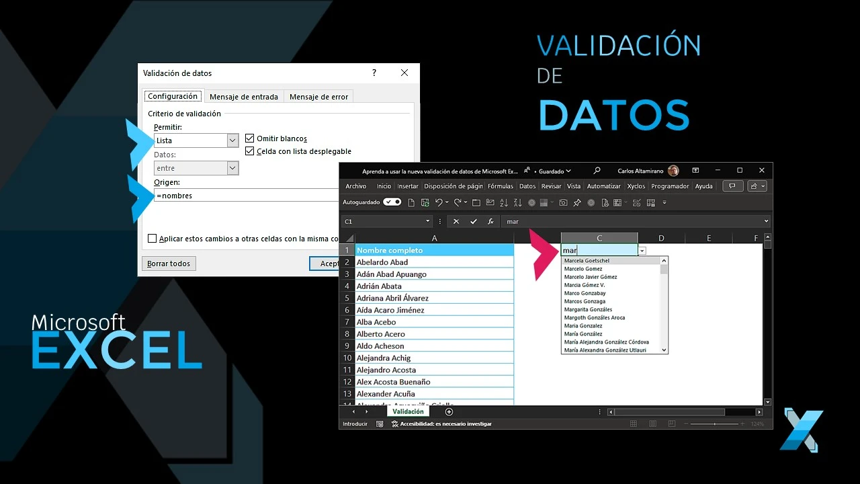The width and height of the screenshot is (860, 484).
Task: Click cell containing Adriana Abril Álvarez
Action: pyautogui.click(x=434, y=298)
